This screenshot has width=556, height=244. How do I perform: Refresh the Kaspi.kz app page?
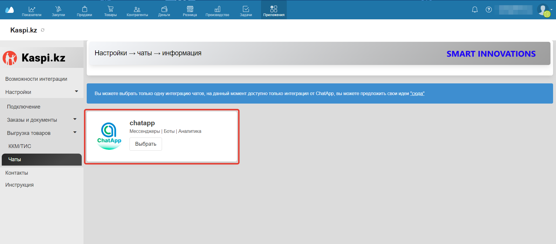43,30
